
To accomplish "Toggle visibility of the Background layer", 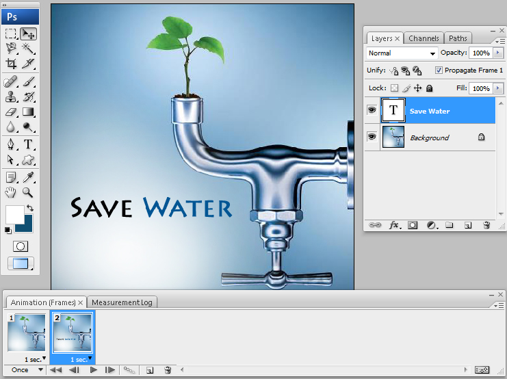I will pyautogui.click(x=372, y=137).
